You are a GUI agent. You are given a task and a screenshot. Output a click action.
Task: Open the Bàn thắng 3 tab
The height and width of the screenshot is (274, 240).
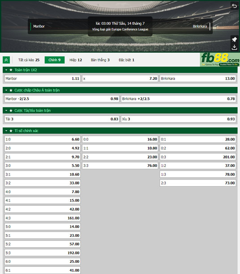pos(100,60)
